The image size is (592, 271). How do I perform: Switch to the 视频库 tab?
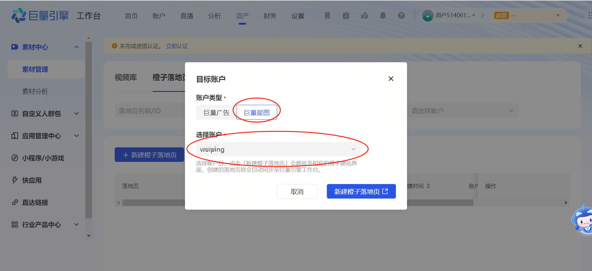126,77
